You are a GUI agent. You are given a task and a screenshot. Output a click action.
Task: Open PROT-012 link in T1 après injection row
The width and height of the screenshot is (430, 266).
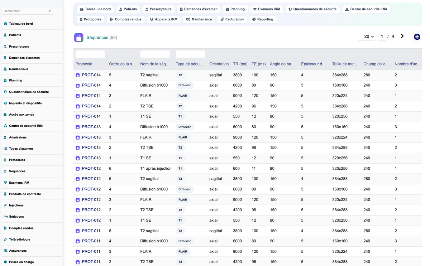coord(91,169)
